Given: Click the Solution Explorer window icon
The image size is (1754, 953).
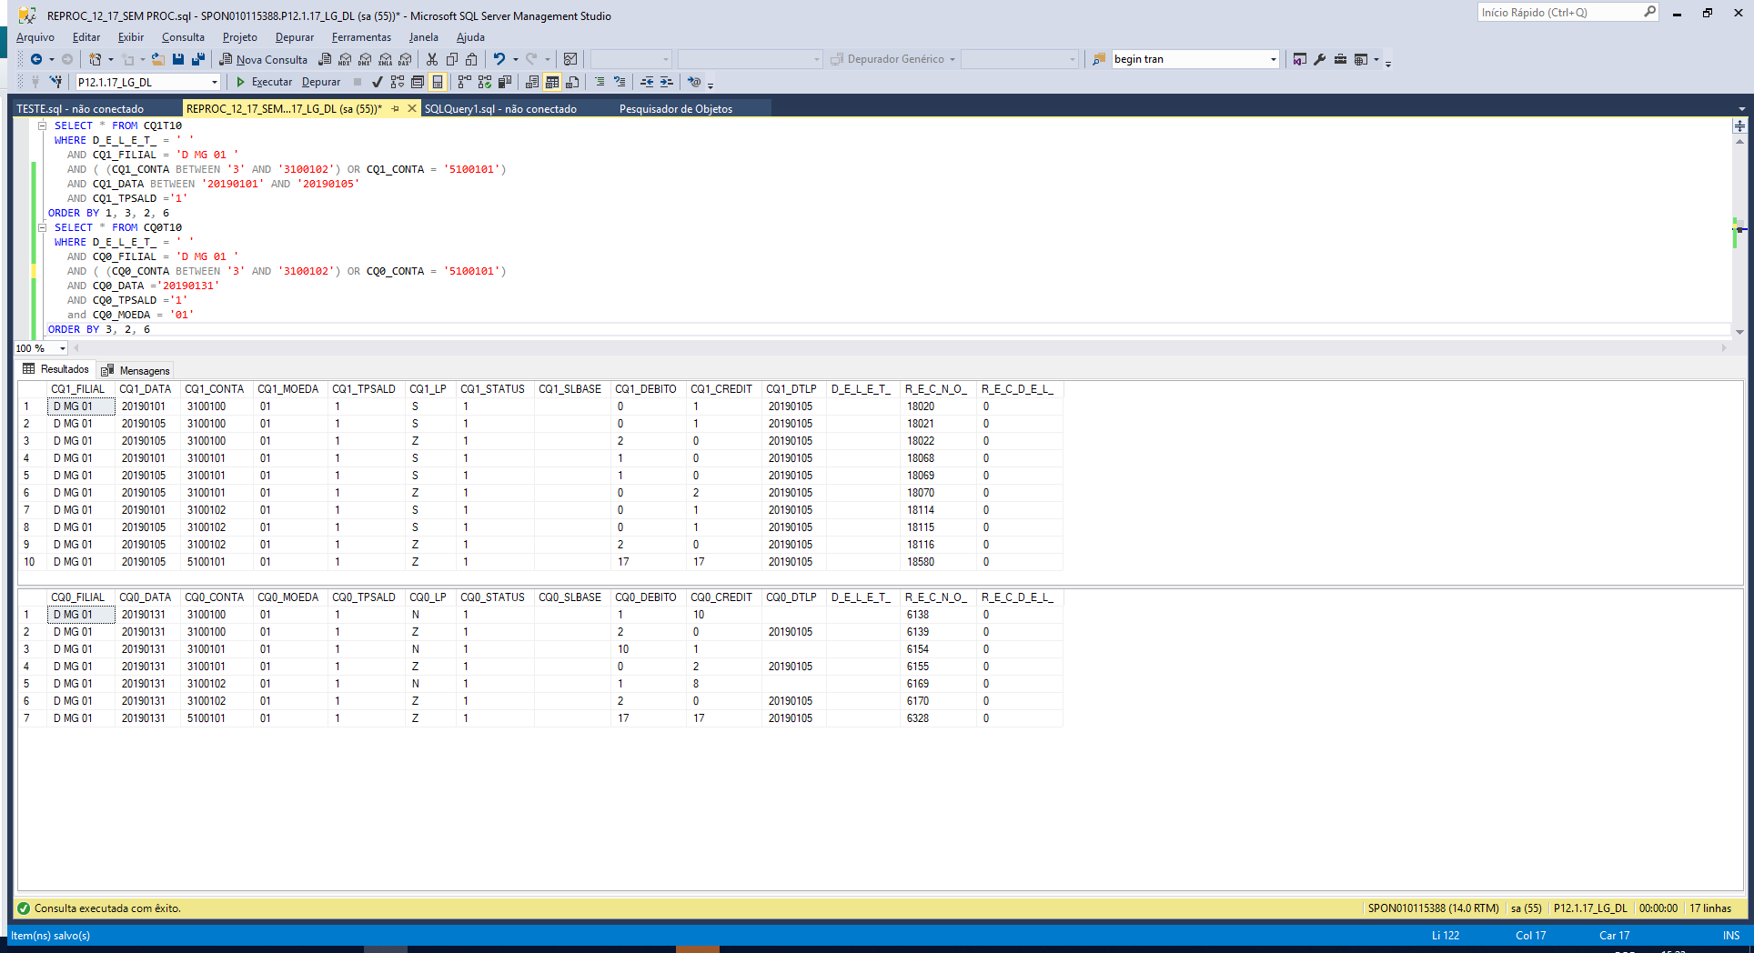Looking at the screenshot, I should click(x=1300, y=59).
